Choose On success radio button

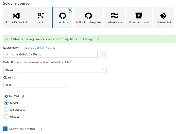6,110
